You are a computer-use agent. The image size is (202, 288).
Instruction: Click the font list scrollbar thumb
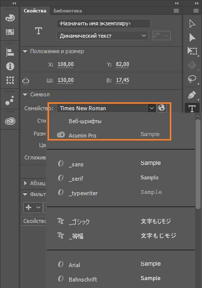198,164
